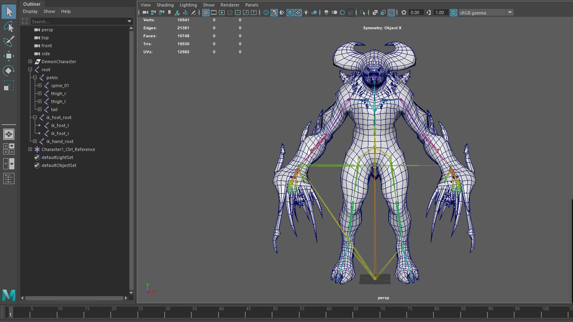573x322 pixels.
Task: Toggle the Isolate Select icon
Action: tap(363, 13)
